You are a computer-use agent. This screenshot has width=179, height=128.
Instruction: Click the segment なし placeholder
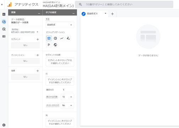click(x=26, y=45)
